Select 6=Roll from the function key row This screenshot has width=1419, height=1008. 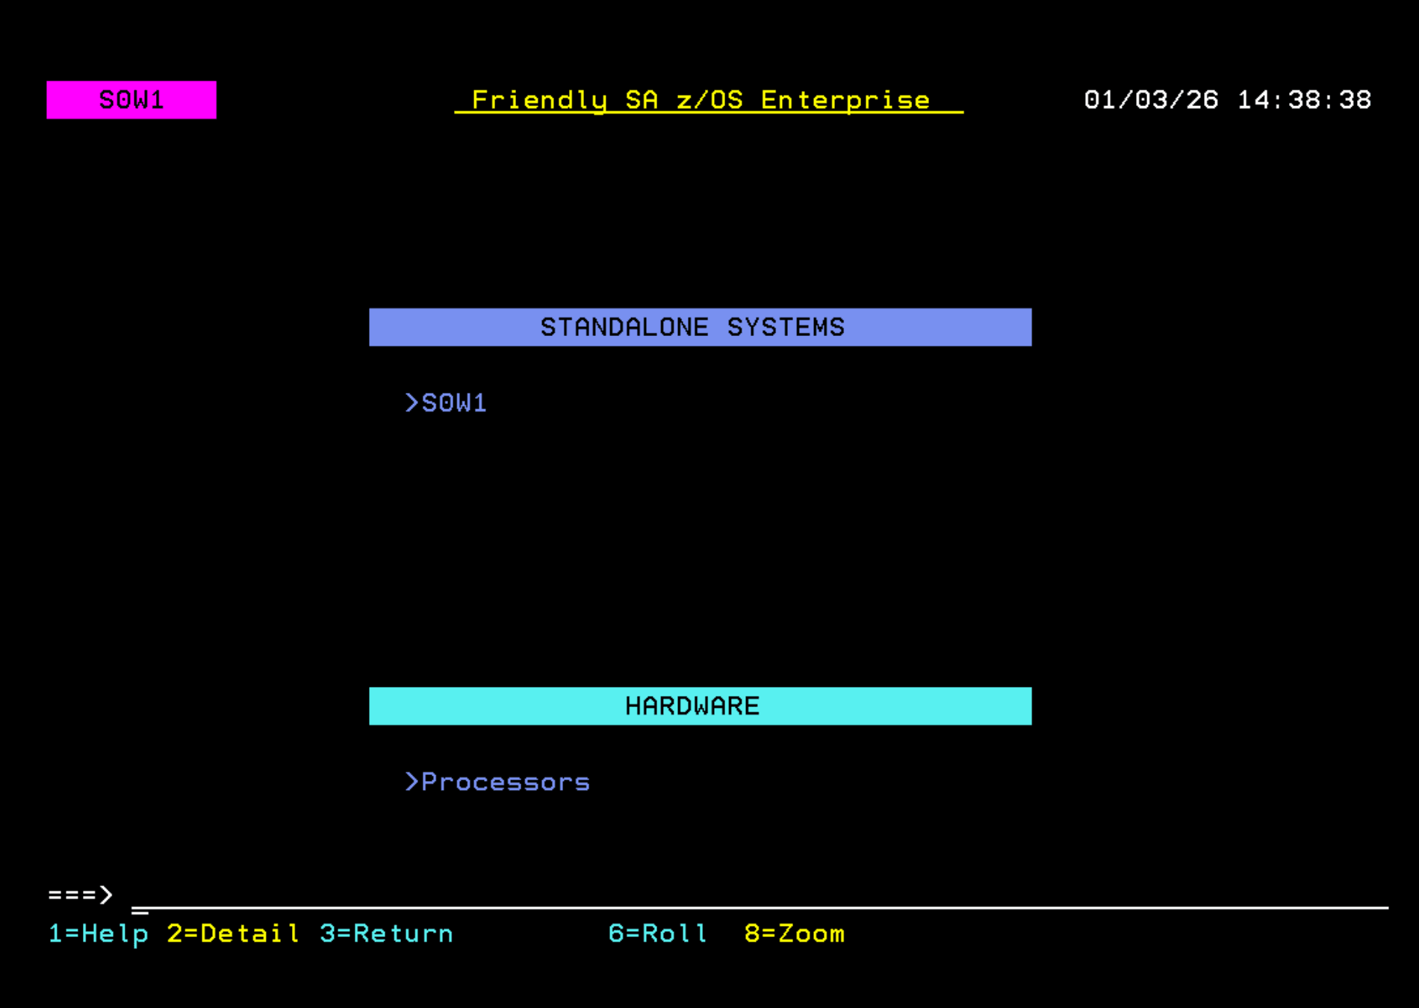656,933
